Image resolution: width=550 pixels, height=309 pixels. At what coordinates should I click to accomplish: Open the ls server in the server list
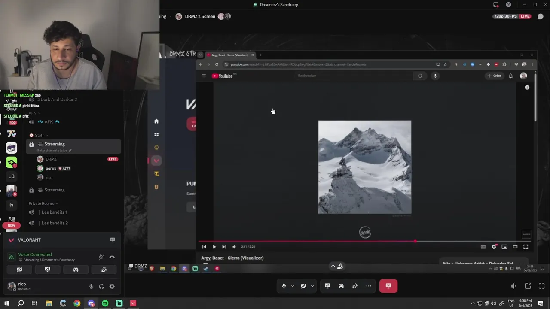click(12, 205)
